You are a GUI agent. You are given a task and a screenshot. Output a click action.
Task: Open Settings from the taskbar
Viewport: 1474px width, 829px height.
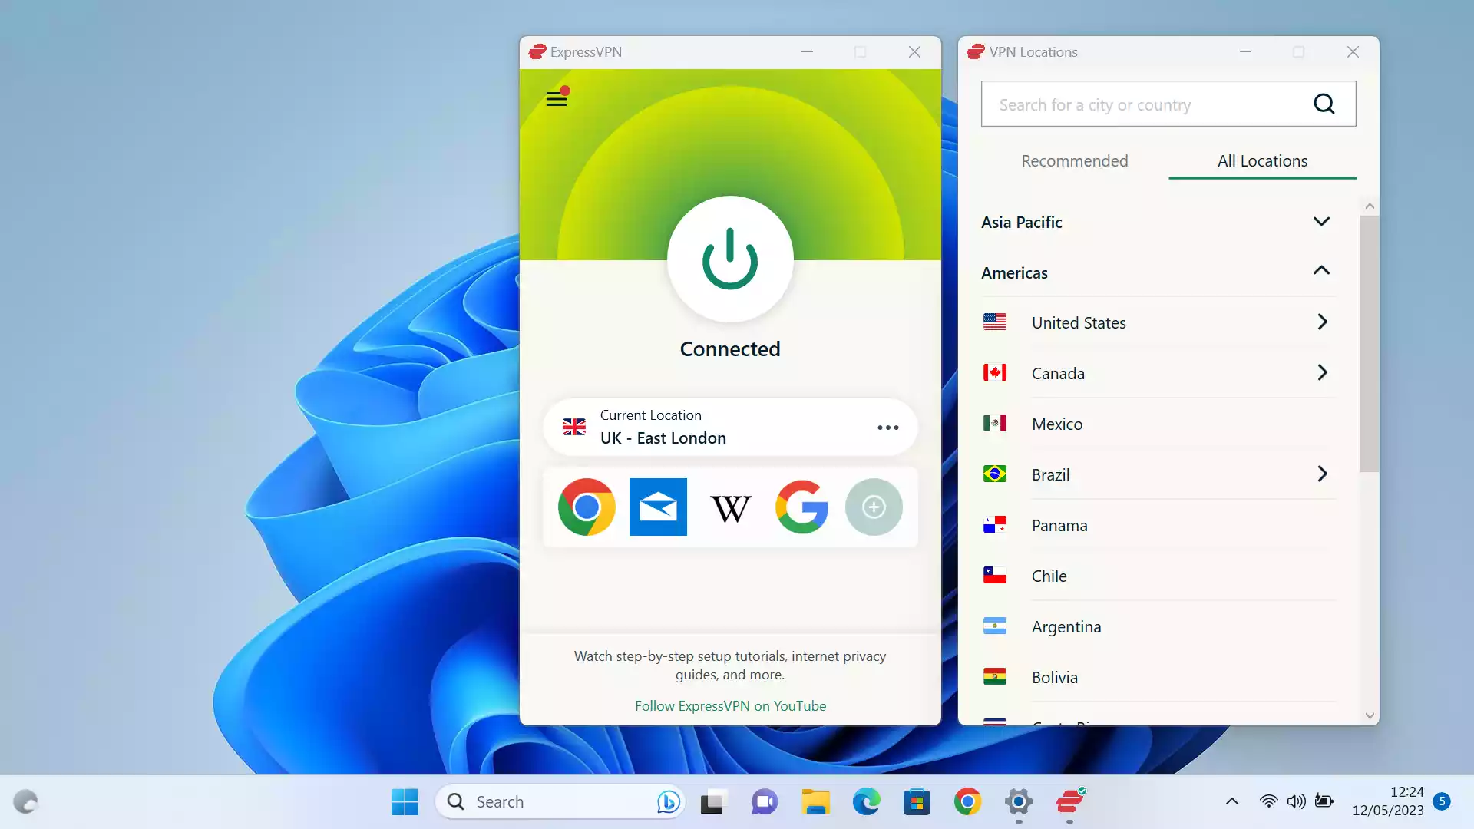pos(1019,801)
